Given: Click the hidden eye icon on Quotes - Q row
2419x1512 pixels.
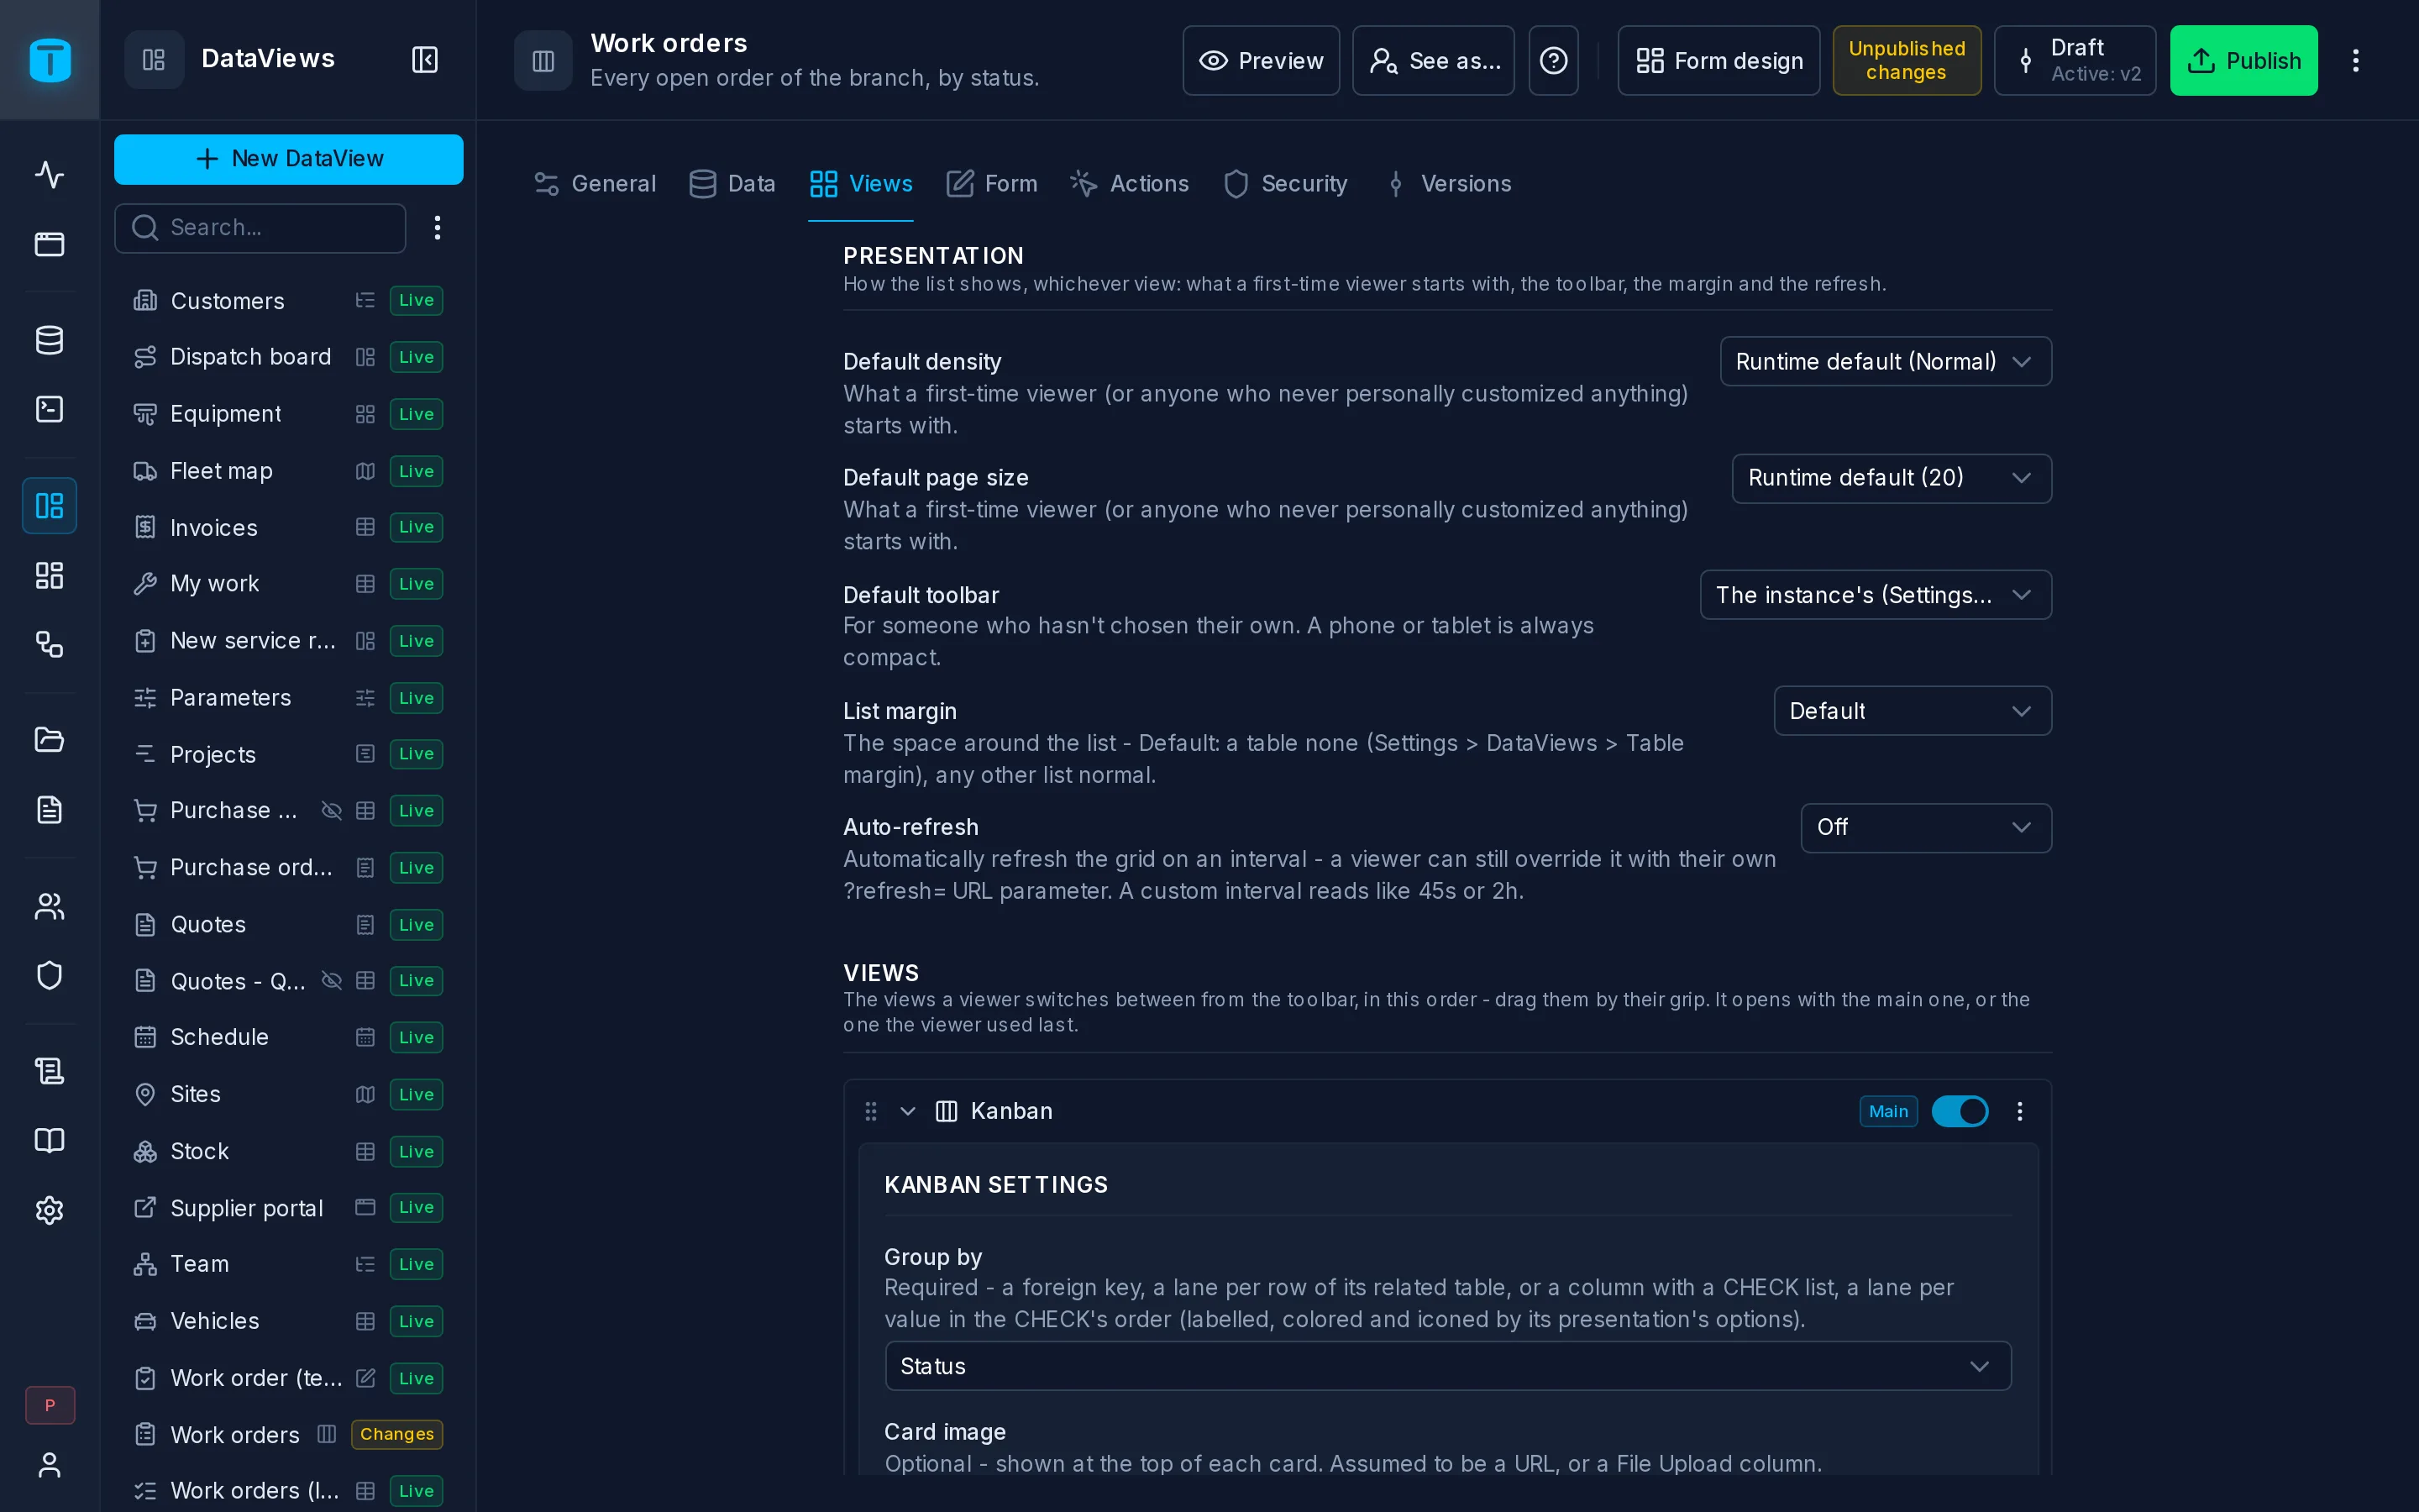Looking at the screenshot, I should (x=331, y=981).
